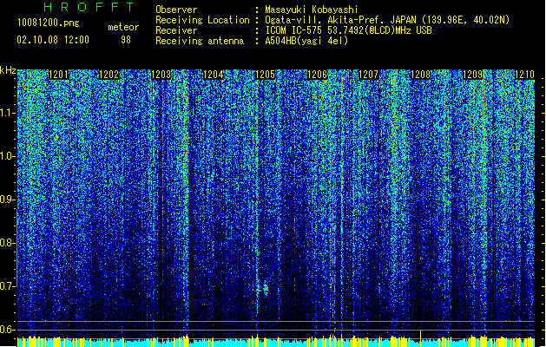
Task: Click the 1206 time marker
Action: [x=318, y=75]
